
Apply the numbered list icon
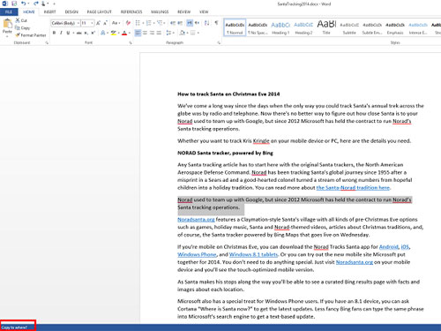[149, 23]
